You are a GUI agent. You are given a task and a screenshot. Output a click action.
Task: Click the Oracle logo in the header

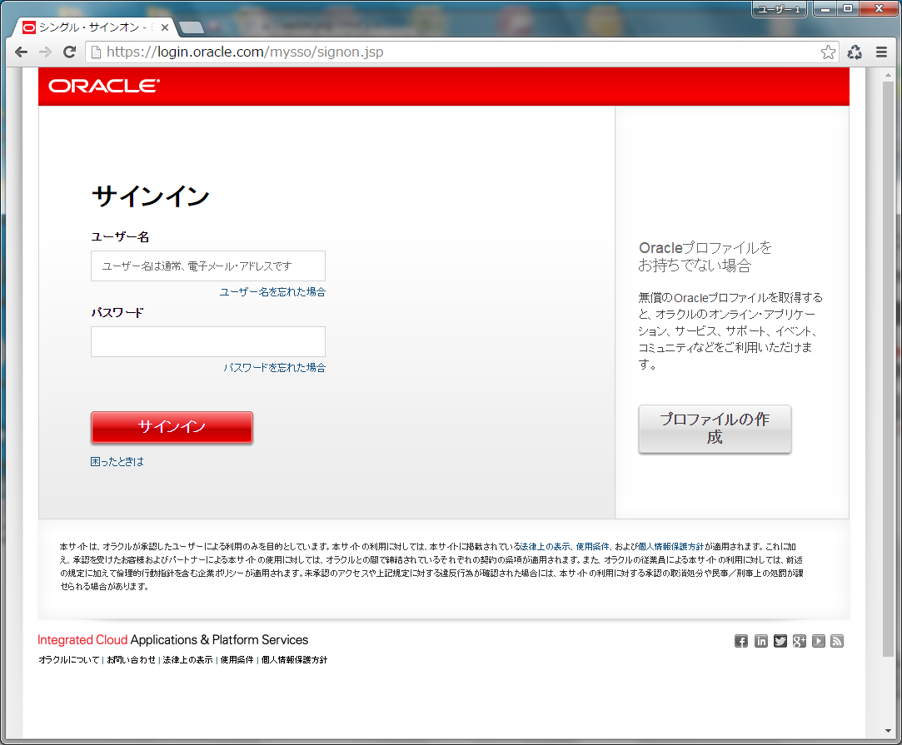pos(104,86)
